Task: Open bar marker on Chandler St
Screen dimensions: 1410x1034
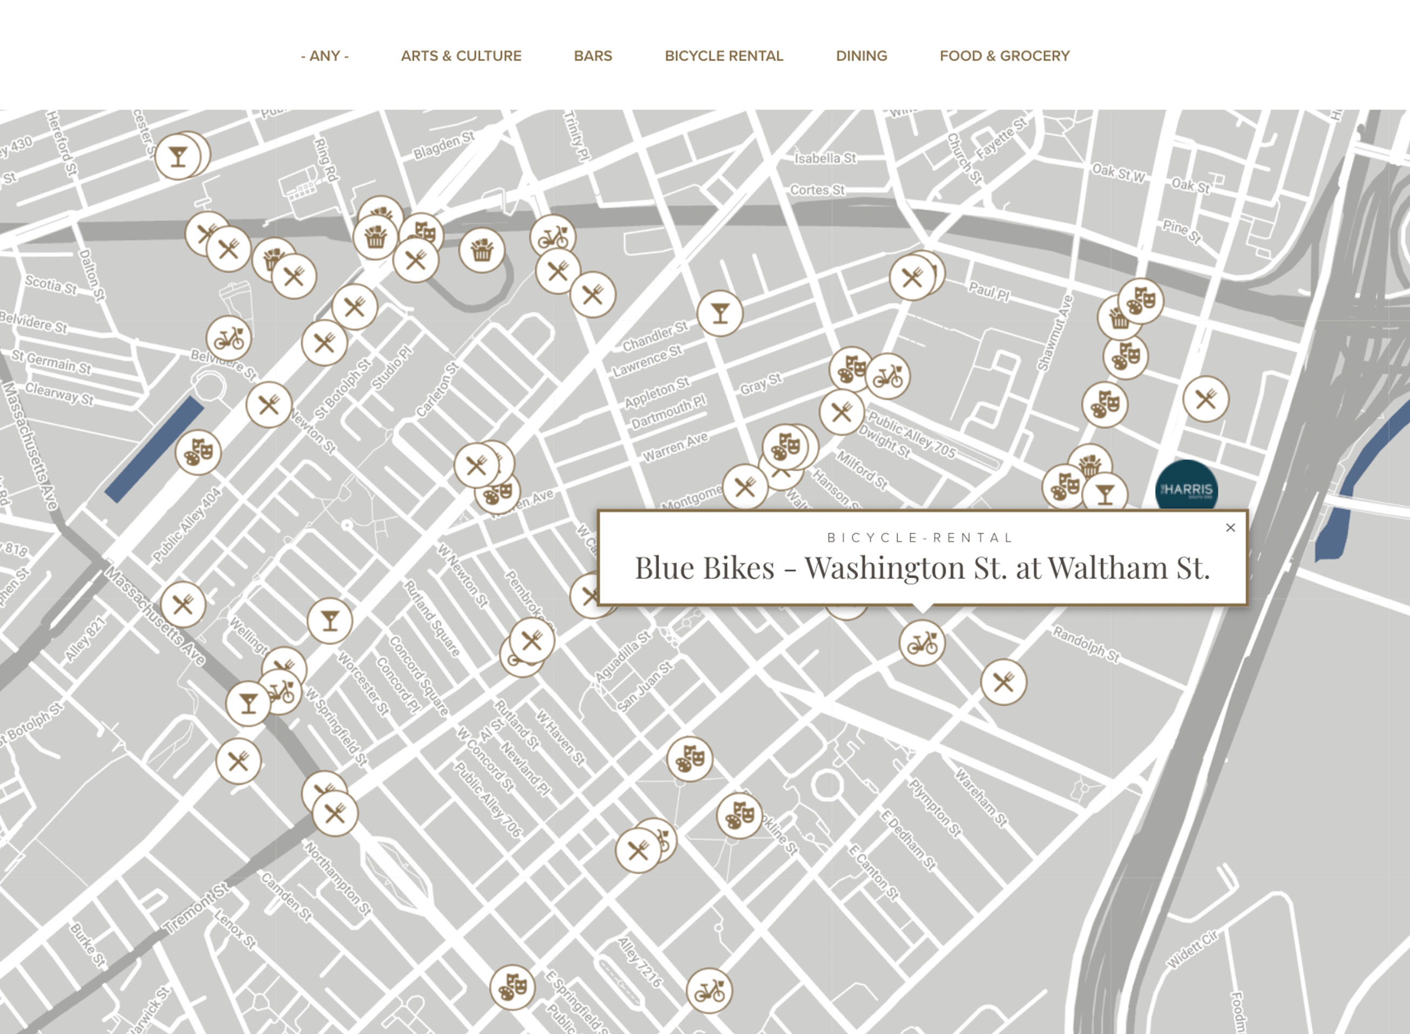Action: pyautogui.click(x=720, y=313)
